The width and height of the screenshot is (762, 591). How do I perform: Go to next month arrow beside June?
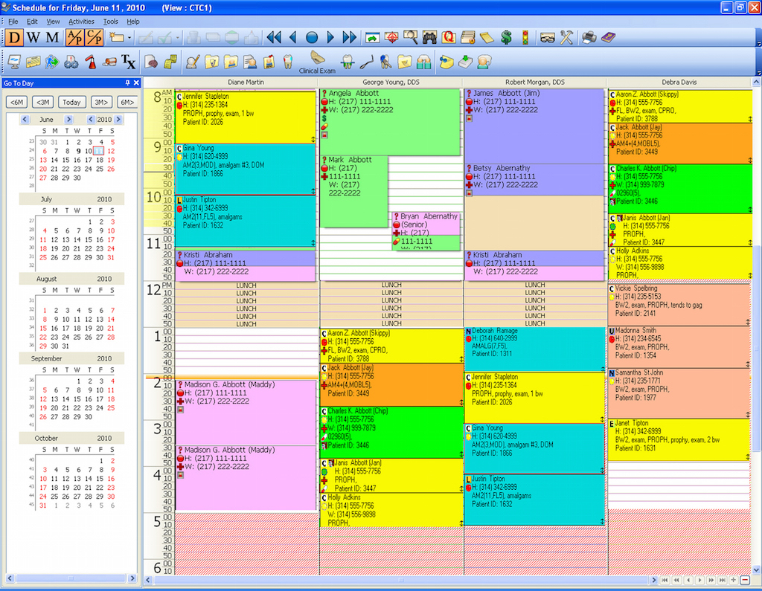click(x=68, y=119)
